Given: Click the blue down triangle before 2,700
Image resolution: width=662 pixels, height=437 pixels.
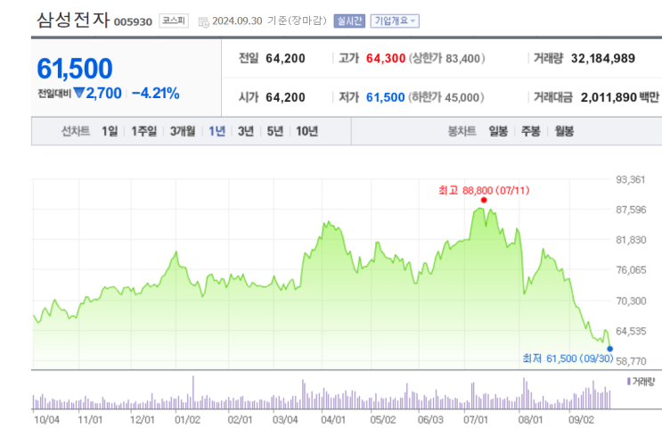Looking at the screenshot, I should pos(79,93).
